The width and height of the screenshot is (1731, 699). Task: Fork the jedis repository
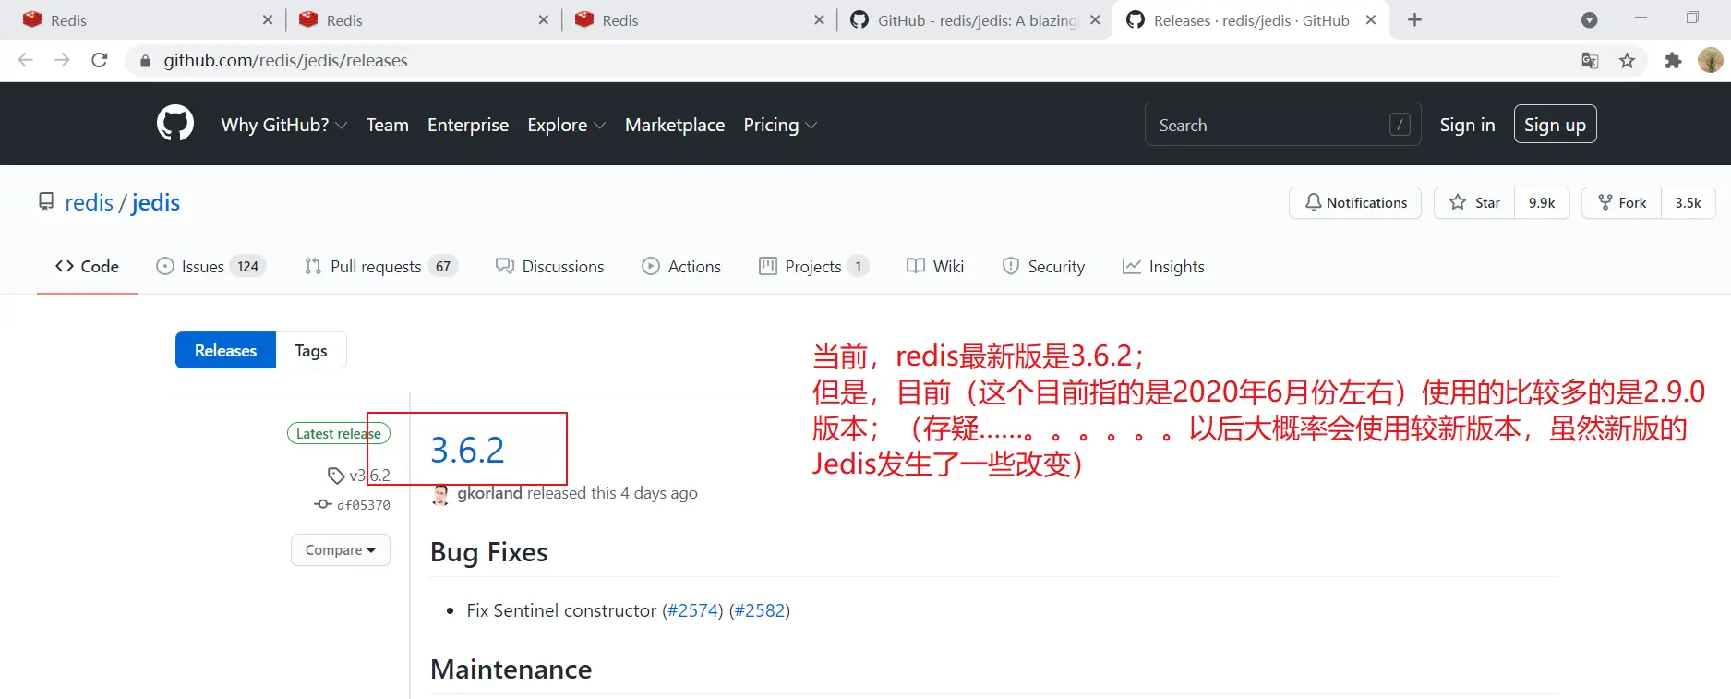coord(1622,202)
